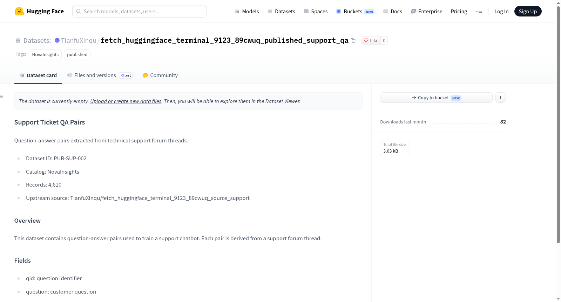Click the Sign Up button
The height and width of the screenshot is (302, 561).
pyautogui.click(x=528, y=11)
